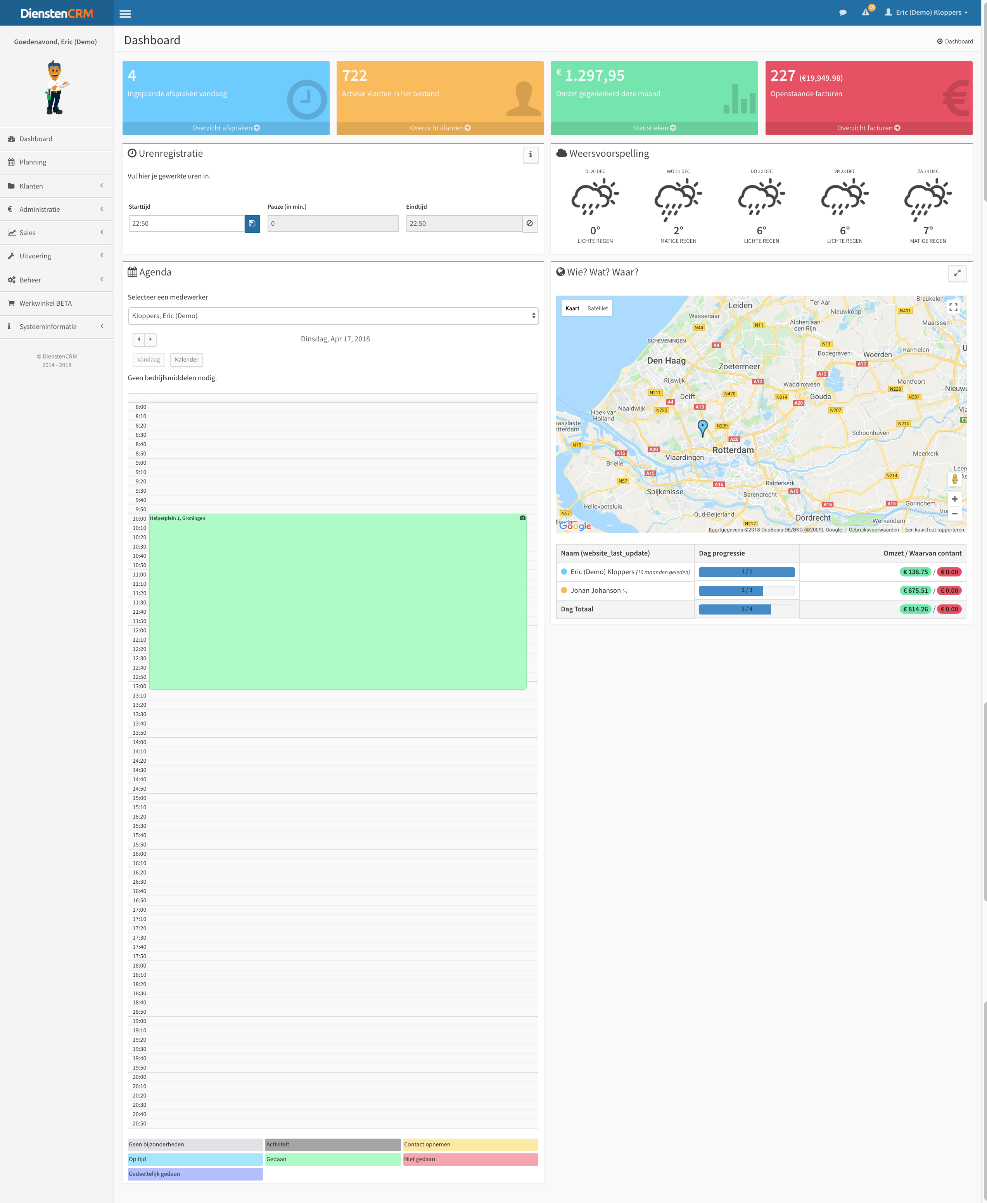Image resolution: width=987 pixels, height=1203 pixels.
Task: Click the camera icon on the appointment
Action: pos(522,518)
